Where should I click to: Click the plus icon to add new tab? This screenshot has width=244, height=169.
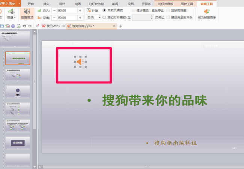point(120,26)
